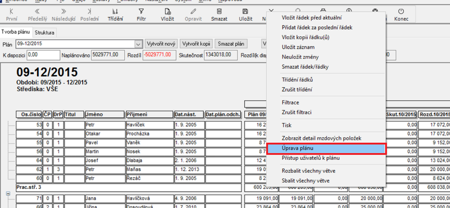
Task: Click the Josef first-name cell
Action: (x=105, y=160)
